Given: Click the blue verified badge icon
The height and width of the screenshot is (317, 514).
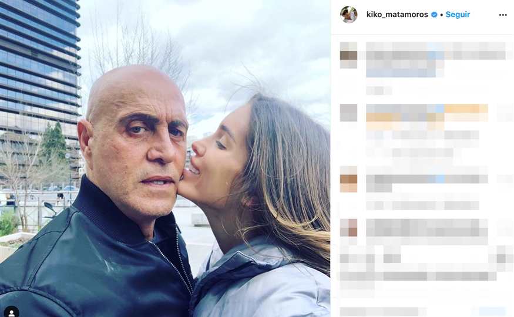Looking at the screenshot, I should (x=434, y=15).
